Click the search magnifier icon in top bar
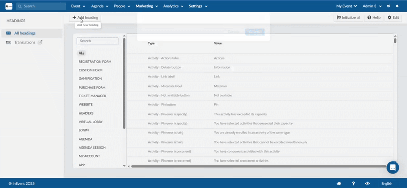 pyautogui.click(x=20, y=6)
